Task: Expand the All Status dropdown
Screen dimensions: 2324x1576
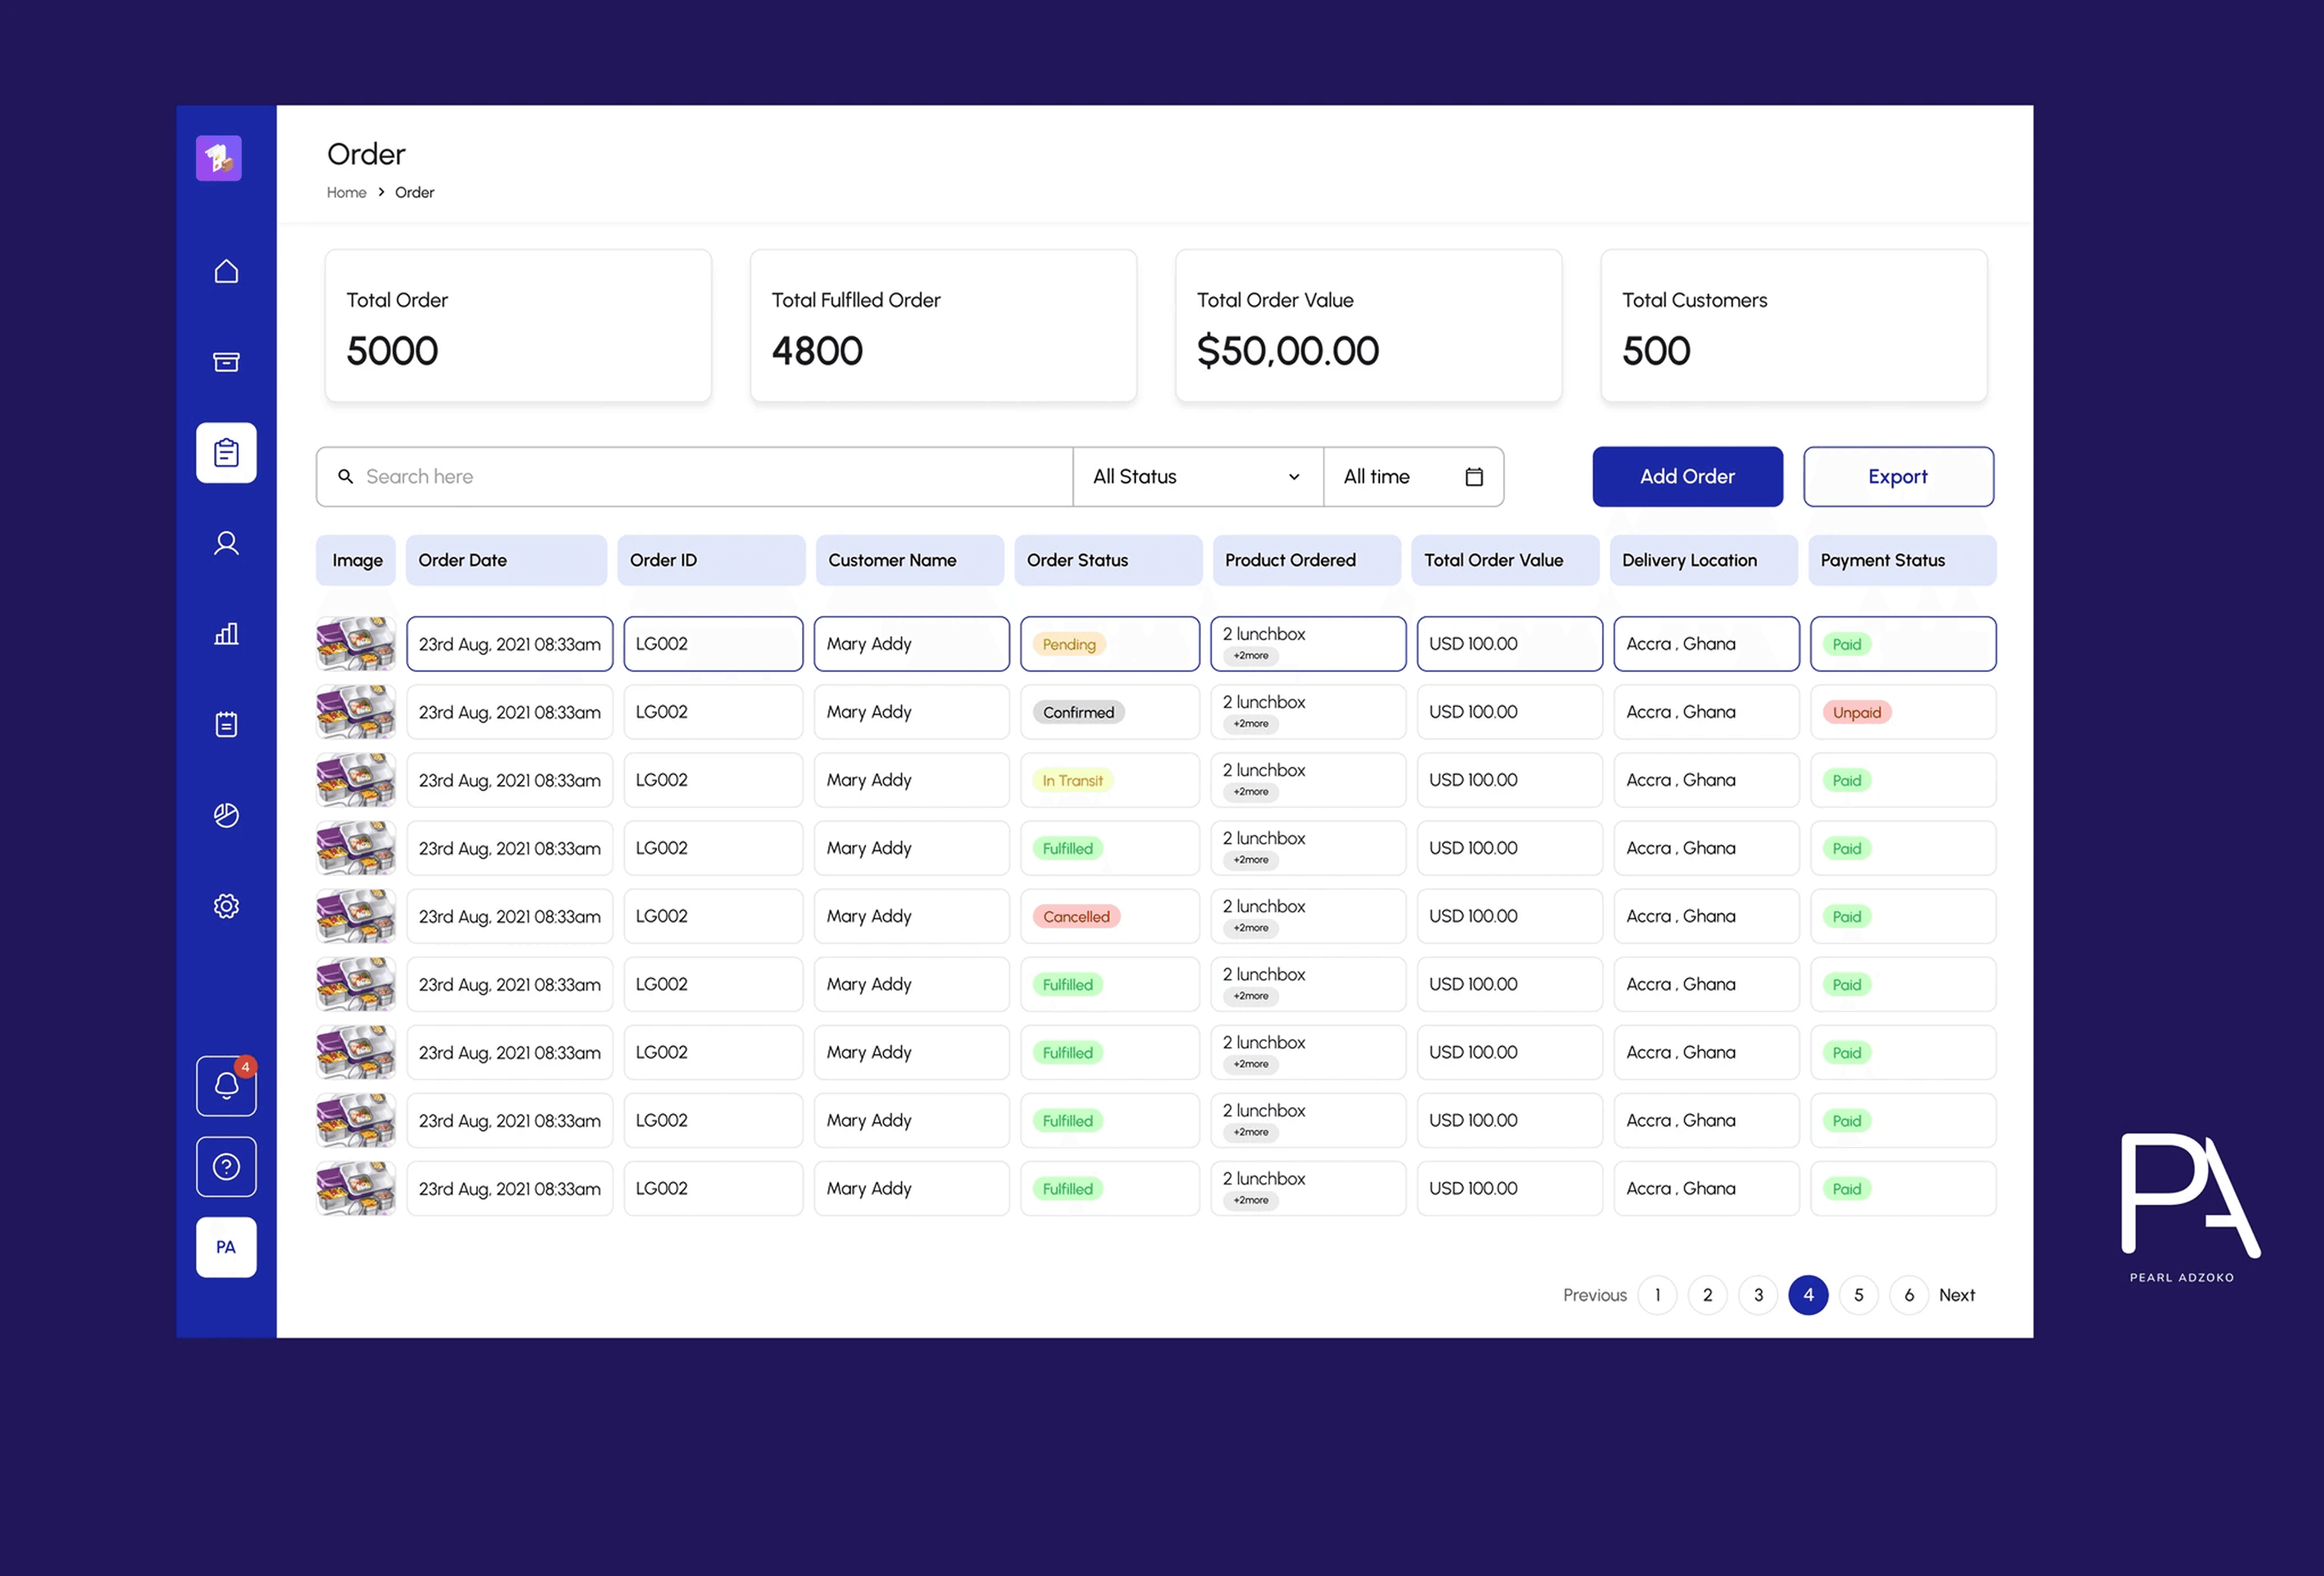Action: pos(1197,477)
